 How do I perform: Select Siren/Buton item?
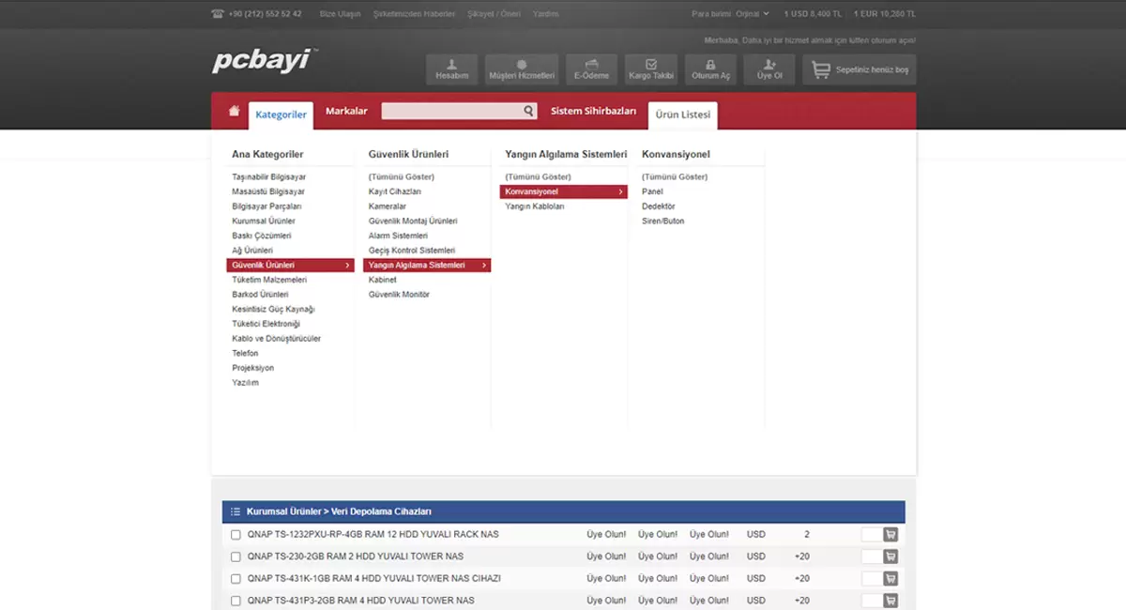coord(663,221)
